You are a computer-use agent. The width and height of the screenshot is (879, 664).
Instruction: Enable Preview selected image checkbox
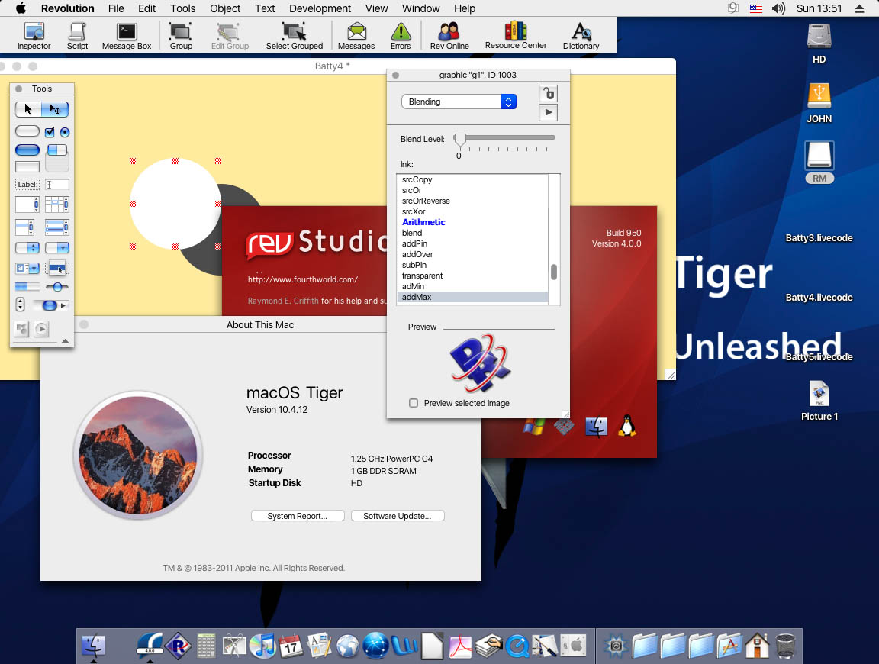(414, 403)
